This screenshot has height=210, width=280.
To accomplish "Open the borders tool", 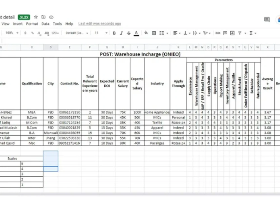I will click(154, 33).
